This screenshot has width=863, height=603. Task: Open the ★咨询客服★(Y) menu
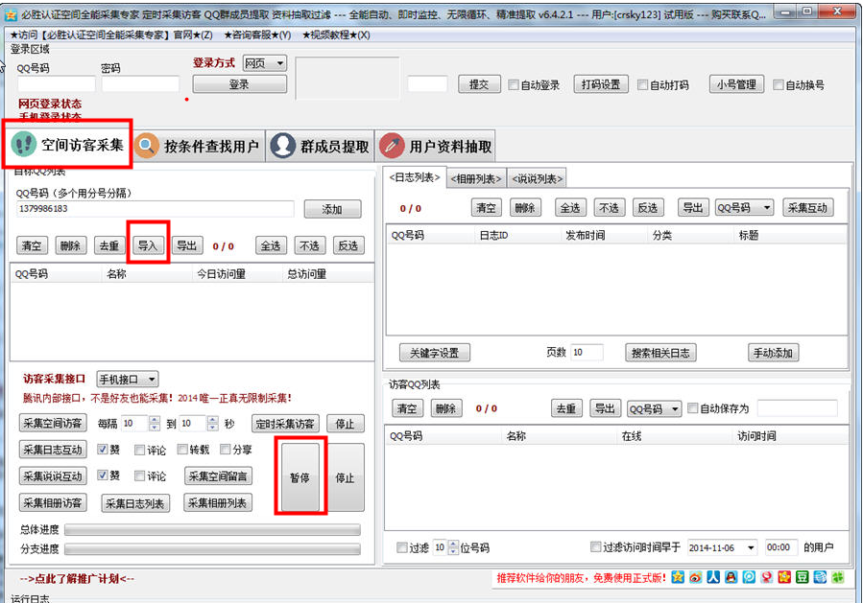coord(257,35)
